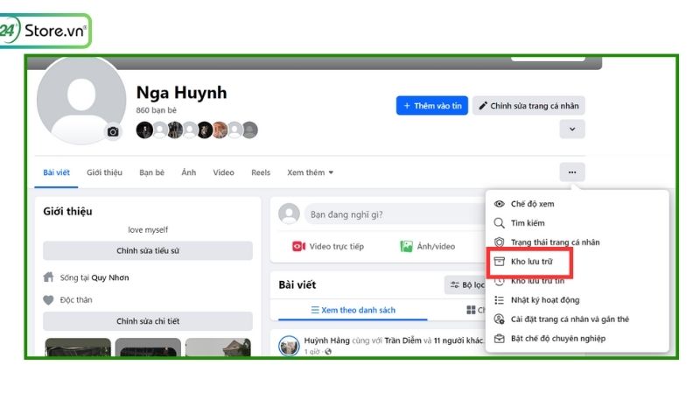The width and height of the screenshot is (700, 400).
Task: Click the first featured photo thumbnail in Giới thiệu
Action: [x=78, y=347]
